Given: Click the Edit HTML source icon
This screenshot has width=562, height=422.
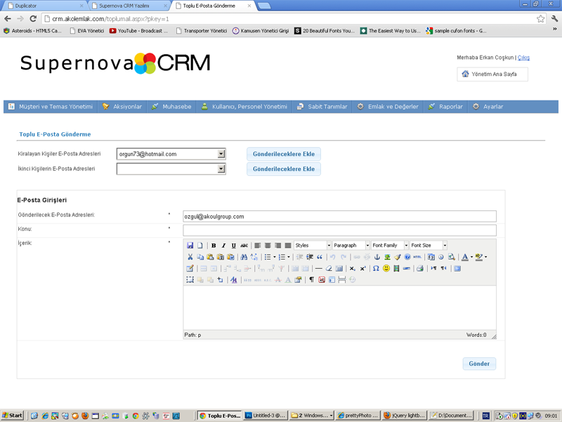Looking at the screenshot, I should [x=417, y=257].
